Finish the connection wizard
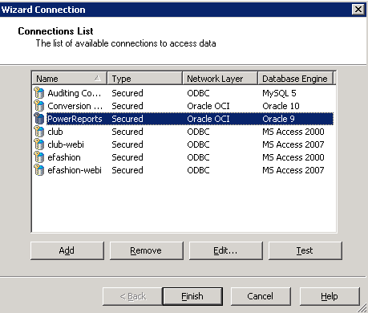This screenshot has width=368, height=313. [192, 296]
